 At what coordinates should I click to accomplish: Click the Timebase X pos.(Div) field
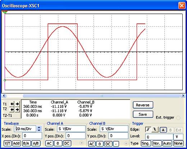[32, 136]
